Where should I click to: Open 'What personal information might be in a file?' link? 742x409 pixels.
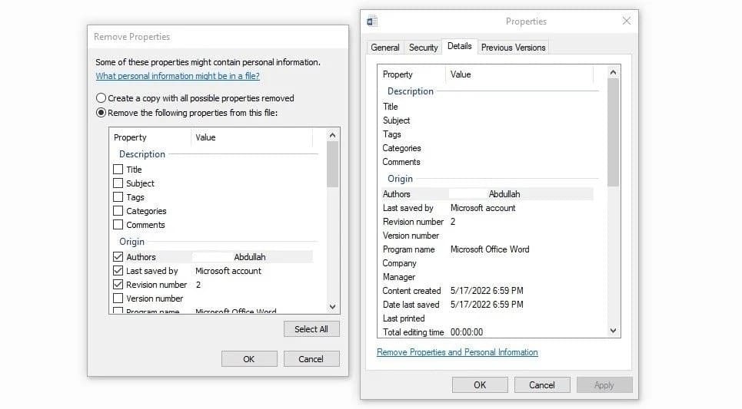178,76
